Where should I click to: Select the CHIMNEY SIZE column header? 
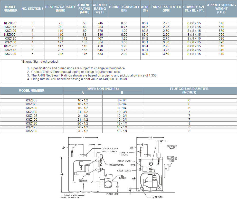(x=194, y=9)
